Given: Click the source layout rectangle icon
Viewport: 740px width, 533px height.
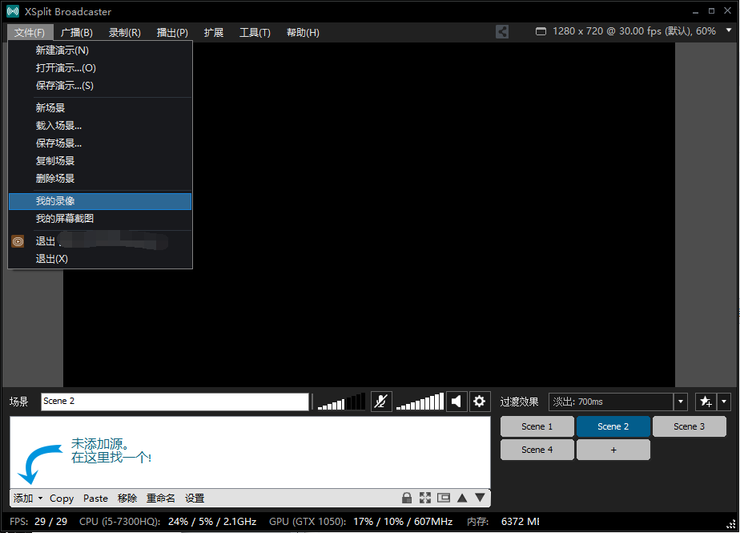Looking at the screenshot, I should tap(444, 498).
